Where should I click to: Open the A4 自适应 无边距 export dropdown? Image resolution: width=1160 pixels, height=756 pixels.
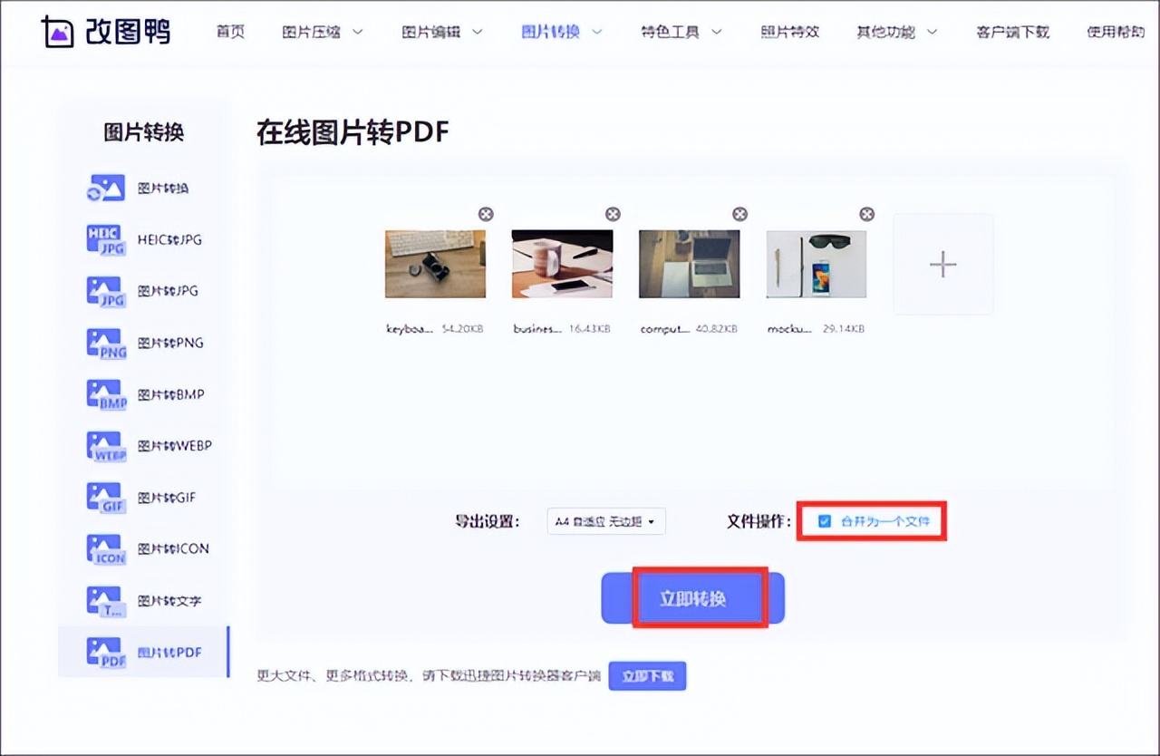point(605,521)
